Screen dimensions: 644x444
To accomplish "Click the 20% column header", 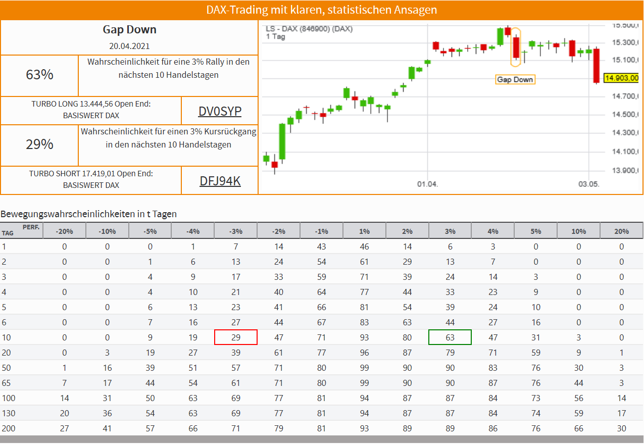I will [622, 231].
